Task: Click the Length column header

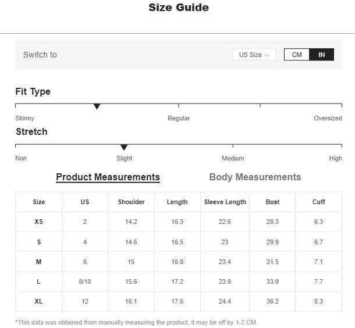Action: coord(177,202)
